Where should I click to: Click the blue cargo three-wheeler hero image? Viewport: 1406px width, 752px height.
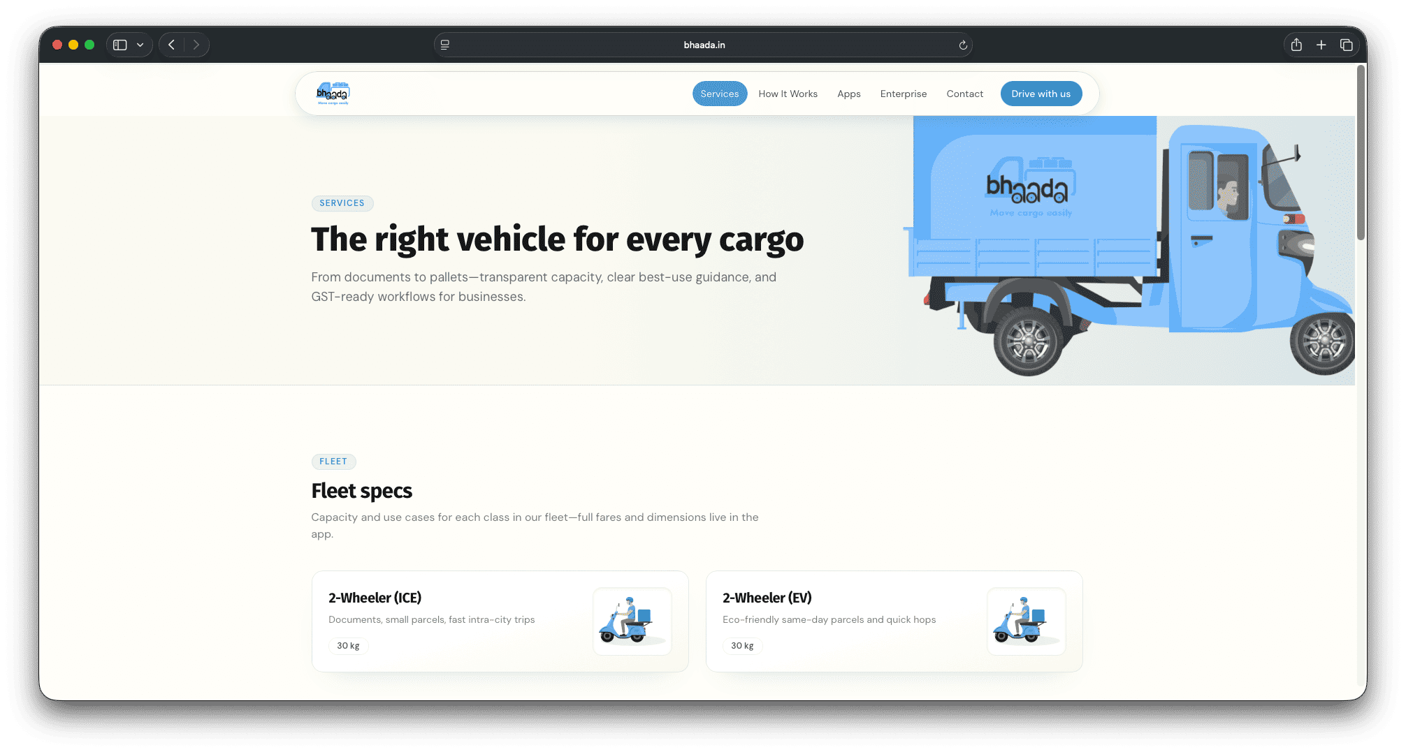click(x=1129, y=246)
